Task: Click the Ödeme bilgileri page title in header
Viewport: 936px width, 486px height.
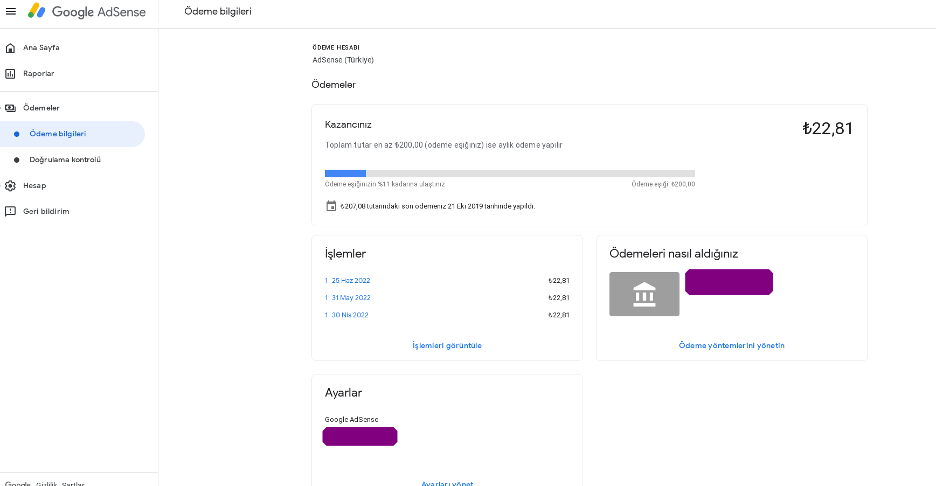Action: (218, 11)
